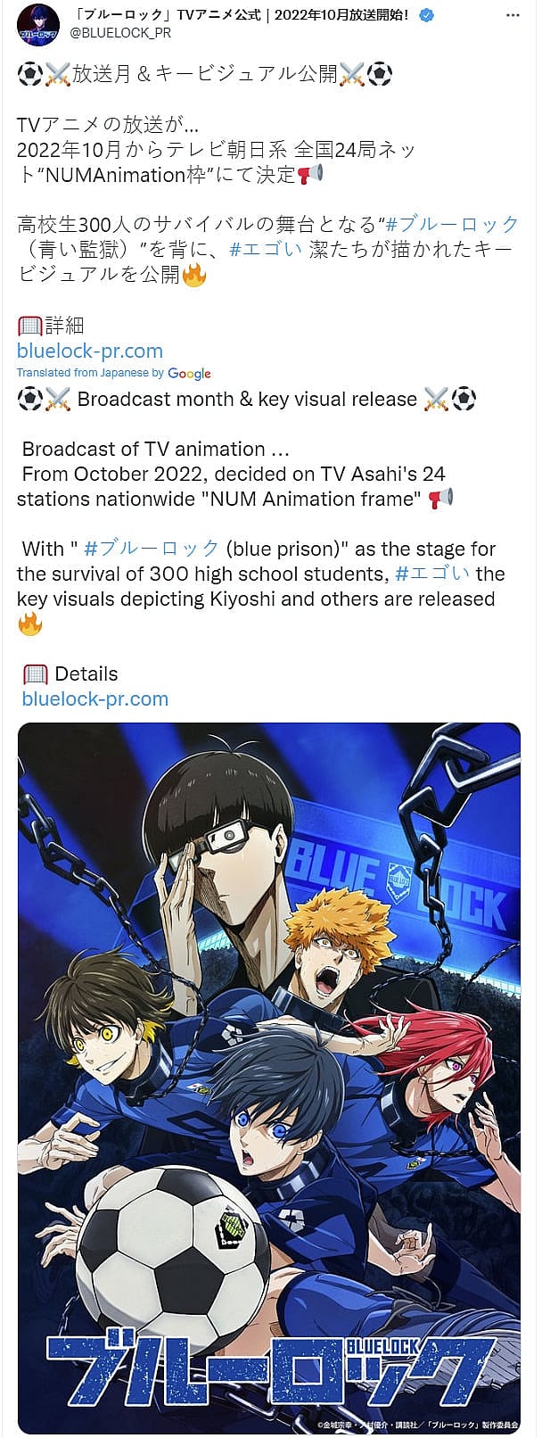Open the account display name in Japanese
542x1438 pixels.
coord(242,15)
